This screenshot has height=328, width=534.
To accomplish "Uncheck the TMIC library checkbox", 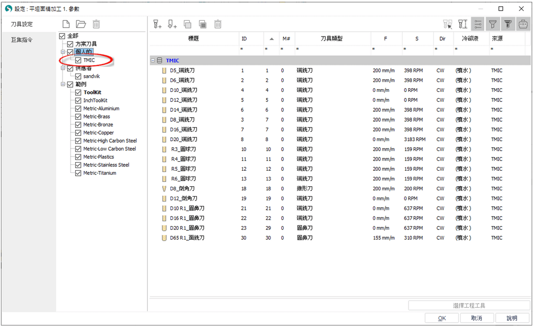I will click(78, 60).
